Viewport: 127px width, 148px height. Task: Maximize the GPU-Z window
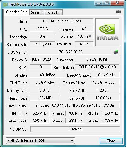coord(106,3)
